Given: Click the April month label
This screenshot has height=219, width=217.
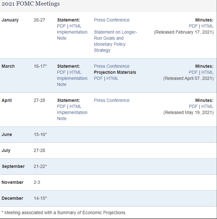Looking at the screenshot, I should pyautogui.click(x=6, y=100).
